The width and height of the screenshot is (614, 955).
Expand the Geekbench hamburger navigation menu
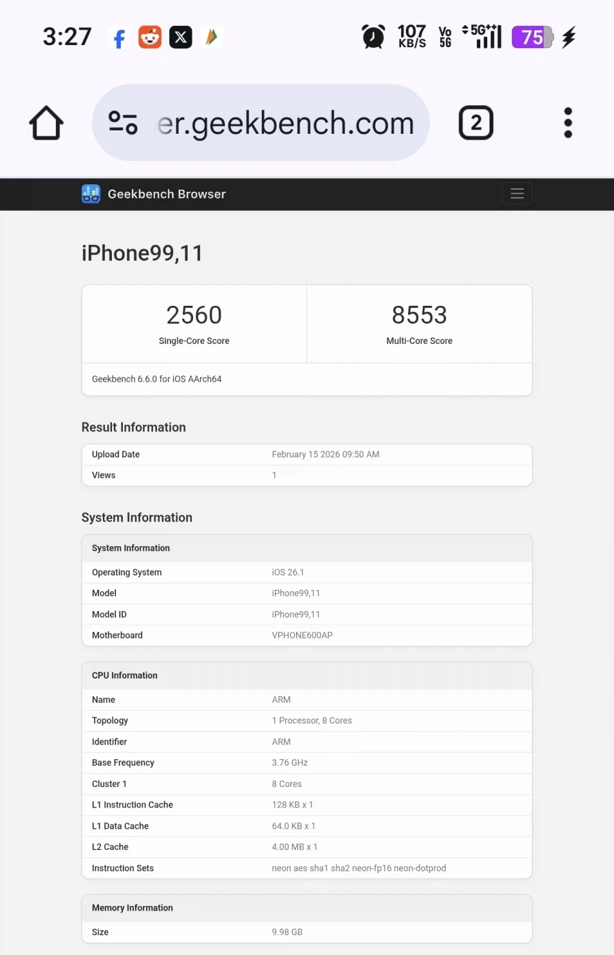pyautogui.click(x=517, y=194)
